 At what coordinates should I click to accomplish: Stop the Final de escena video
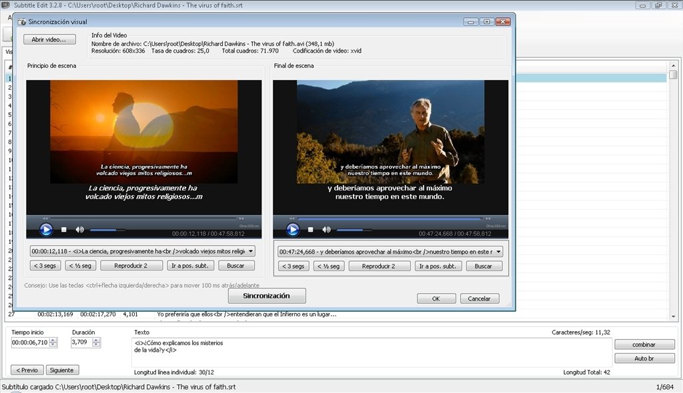pyautogui.click(x=310, y=229)
